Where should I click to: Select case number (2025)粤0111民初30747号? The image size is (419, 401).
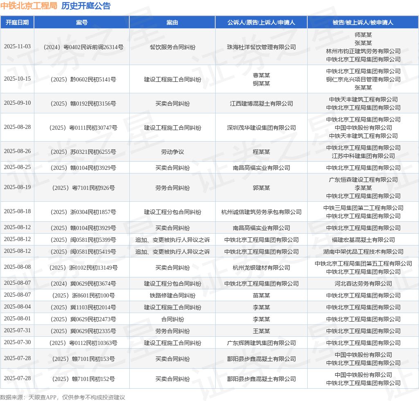tap(83, 128)
